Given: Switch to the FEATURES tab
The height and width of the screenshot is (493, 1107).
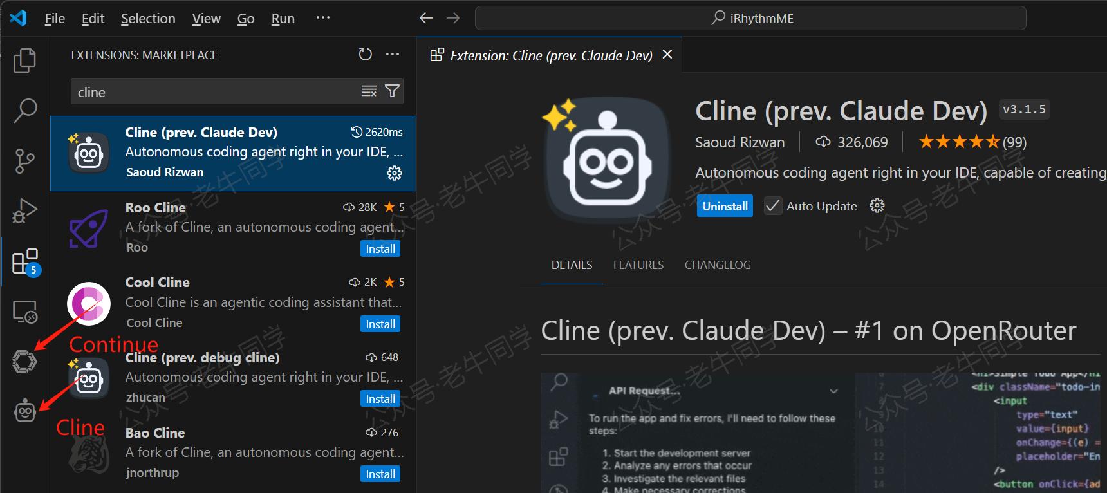Looking at the screenshot, I should tap(638, 265).
